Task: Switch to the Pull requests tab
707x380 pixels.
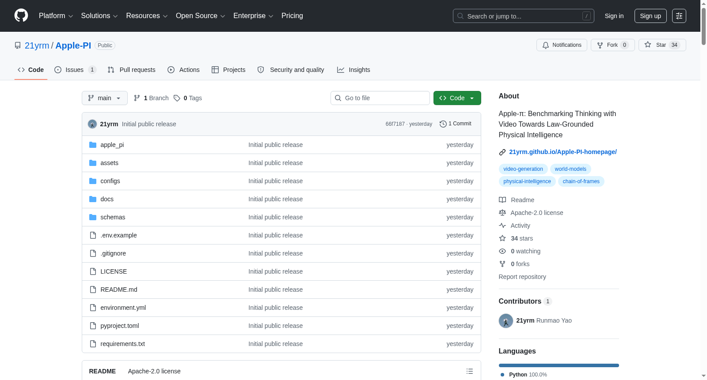Action: click(132, 70)
